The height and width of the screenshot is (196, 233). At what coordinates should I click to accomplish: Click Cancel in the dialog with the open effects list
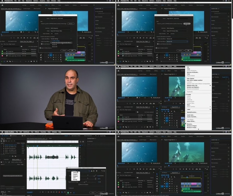(x=64, y=50)
